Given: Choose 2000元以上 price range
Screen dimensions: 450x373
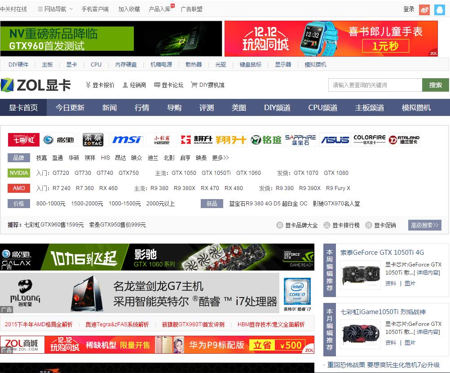Looking at the screenshot, I should click(x=160, y=204).
